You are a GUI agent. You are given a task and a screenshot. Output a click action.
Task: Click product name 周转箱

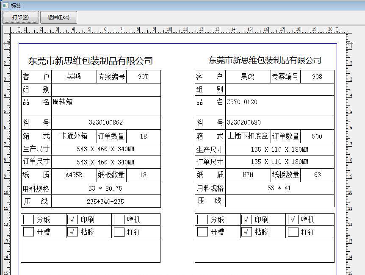tap(62, 102)
